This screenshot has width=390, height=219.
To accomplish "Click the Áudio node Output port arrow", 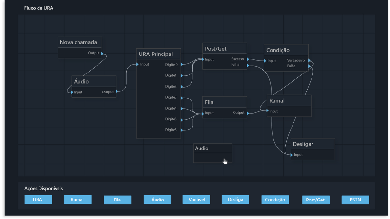I will coord(117,91).
